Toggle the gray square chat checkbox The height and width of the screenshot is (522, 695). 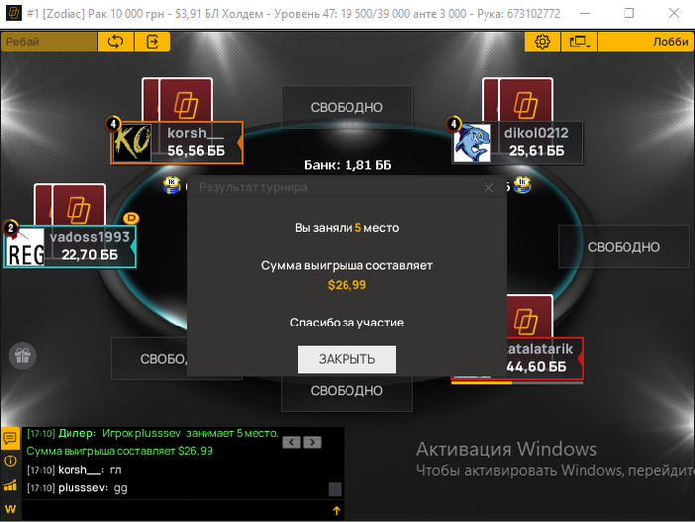click(x=335, y=489)
